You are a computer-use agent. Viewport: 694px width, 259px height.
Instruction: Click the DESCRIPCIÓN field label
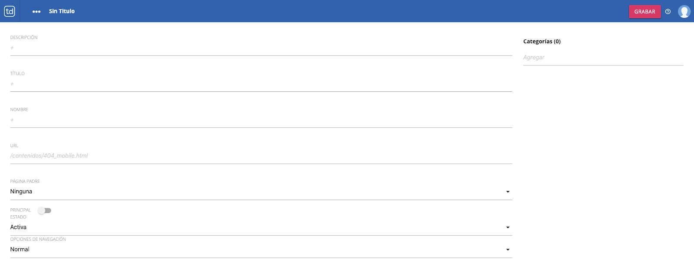(x=24, y=38)
